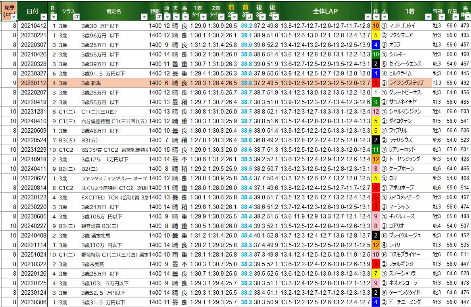Select horse name cell アポロホープ
Image resolution: width=471 pixels, height=307 pixels.
click(410, 187)
